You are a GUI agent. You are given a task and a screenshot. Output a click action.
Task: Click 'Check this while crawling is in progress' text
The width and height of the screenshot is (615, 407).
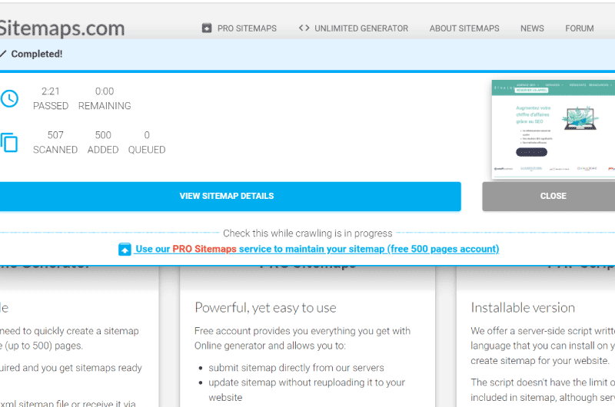click(x=307, y=233)
